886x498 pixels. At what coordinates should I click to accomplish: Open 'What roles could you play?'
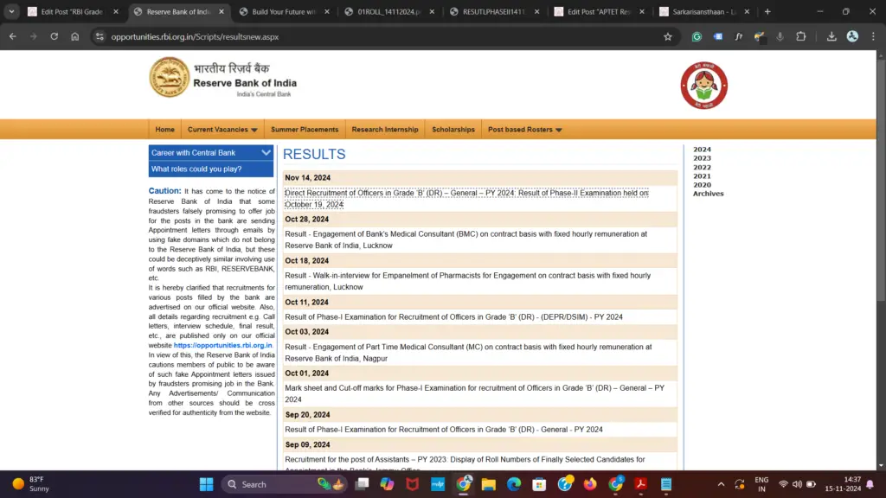211,169
